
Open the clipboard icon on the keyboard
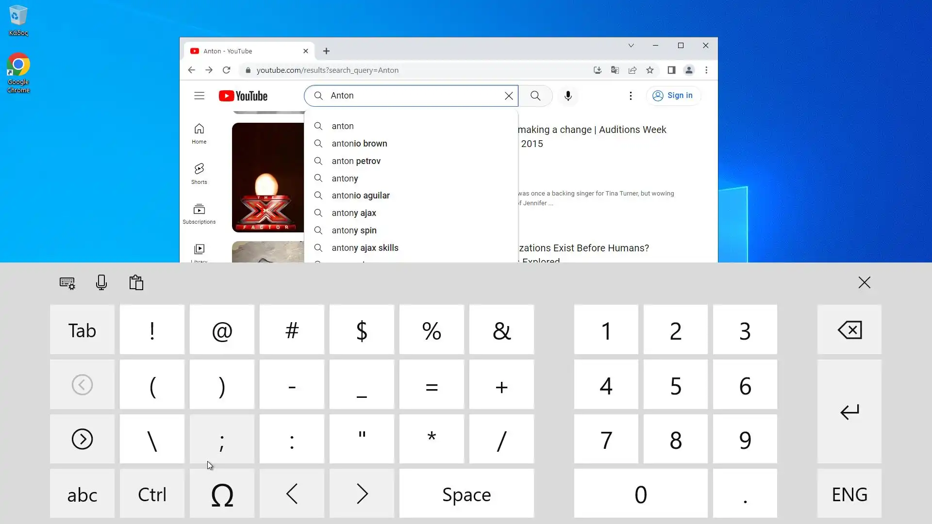(x=136, y=282)
